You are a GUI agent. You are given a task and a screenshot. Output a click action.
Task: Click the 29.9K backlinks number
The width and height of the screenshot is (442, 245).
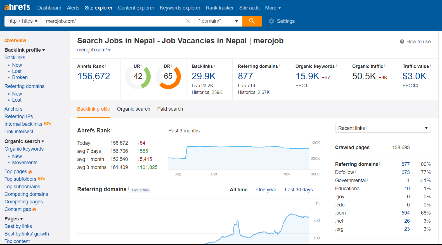point(204,76)
